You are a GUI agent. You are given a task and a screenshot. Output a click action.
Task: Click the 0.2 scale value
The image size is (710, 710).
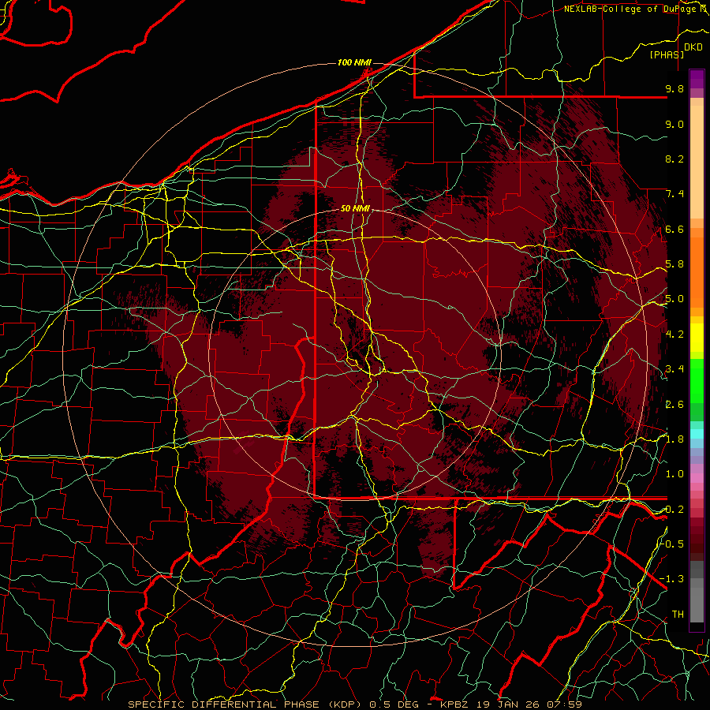click(x=674, y=510)
